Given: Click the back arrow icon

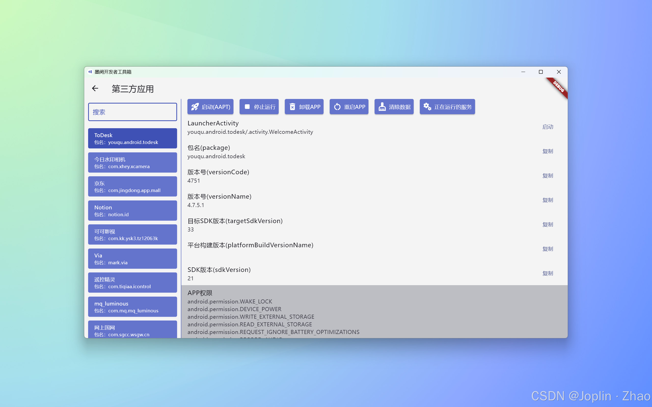Looking at the screenshot, I should tap(95, 89).
